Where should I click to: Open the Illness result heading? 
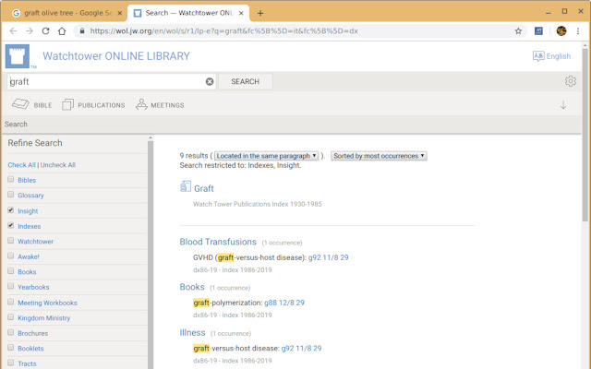pyautogui.click(x=193, y=333)
